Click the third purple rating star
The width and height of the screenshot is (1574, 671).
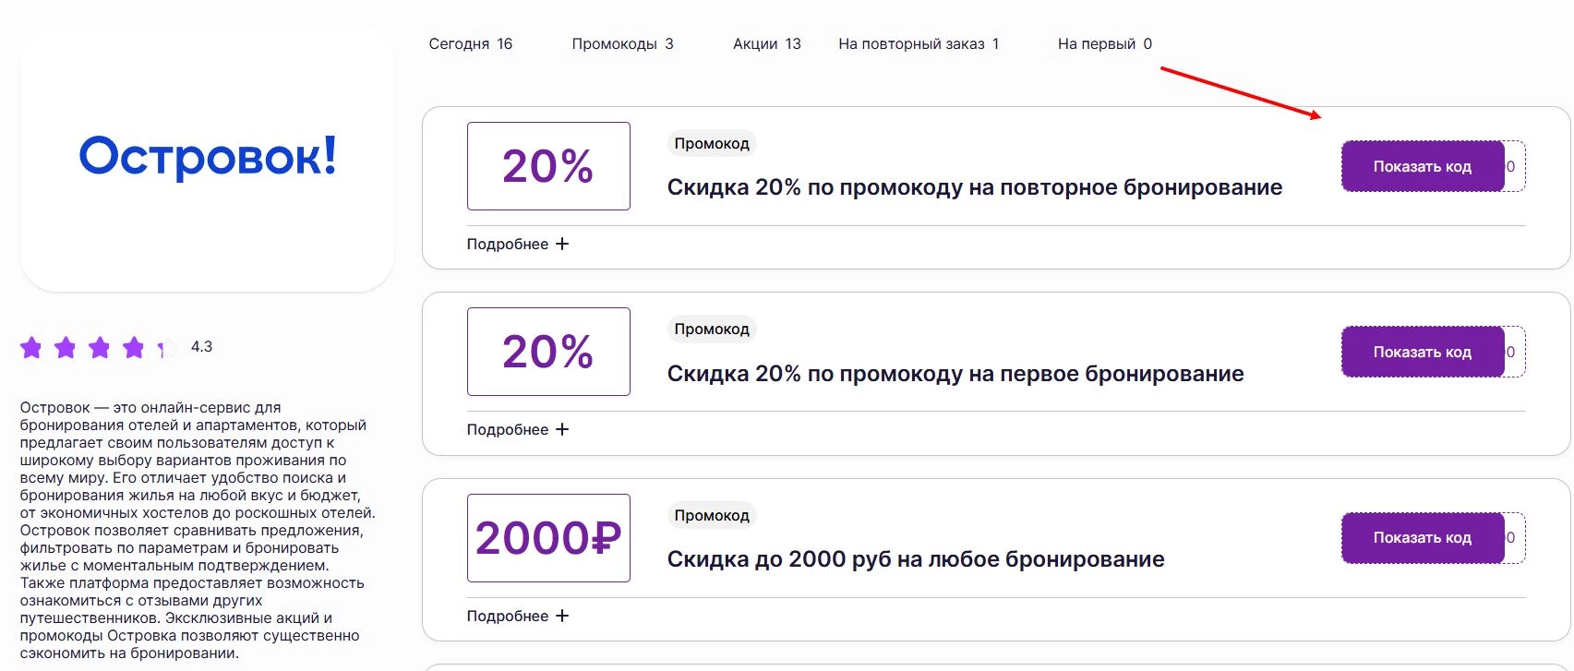[x=100, y=347]
